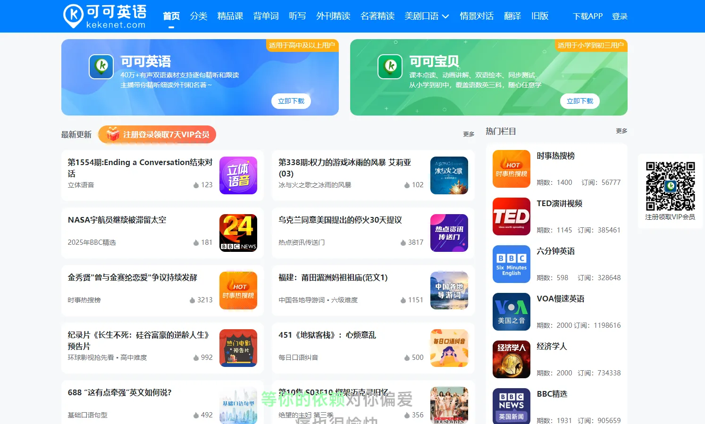Open VOA慢速英语 column title
Screen dimensions: 705x424
click(561, 299)
